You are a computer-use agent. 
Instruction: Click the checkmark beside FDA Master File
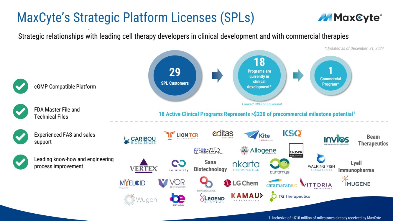pos(21,112)
